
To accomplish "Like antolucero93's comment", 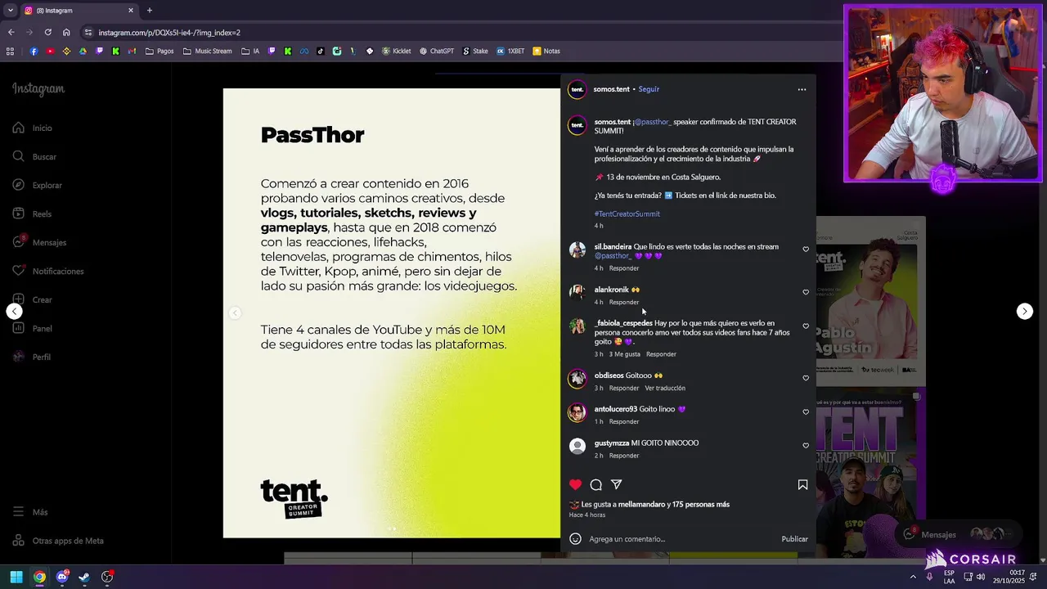I will coord(806,411).
